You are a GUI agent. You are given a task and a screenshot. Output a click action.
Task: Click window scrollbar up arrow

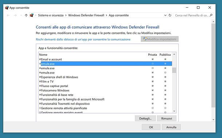(x=213, y=22)
